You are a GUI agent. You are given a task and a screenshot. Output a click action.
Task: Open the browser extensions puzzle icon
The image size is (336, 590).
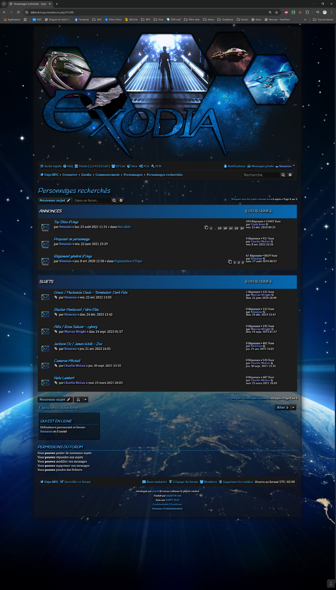click(x=307, y=12)
